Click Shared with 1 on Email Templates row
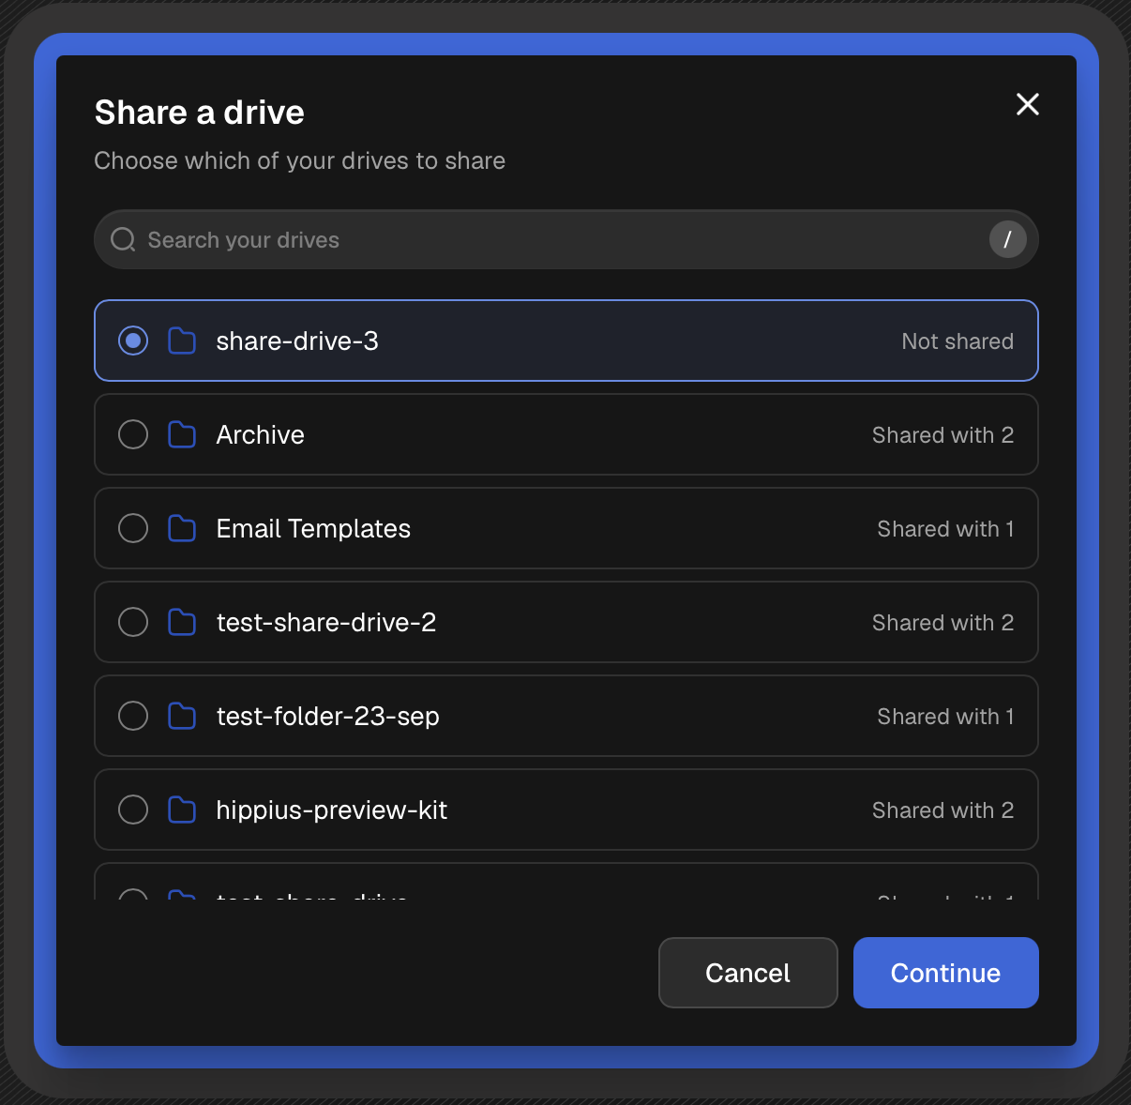Image resolution: width=1131 pixels, height=1105 pixels. point(945,529)
